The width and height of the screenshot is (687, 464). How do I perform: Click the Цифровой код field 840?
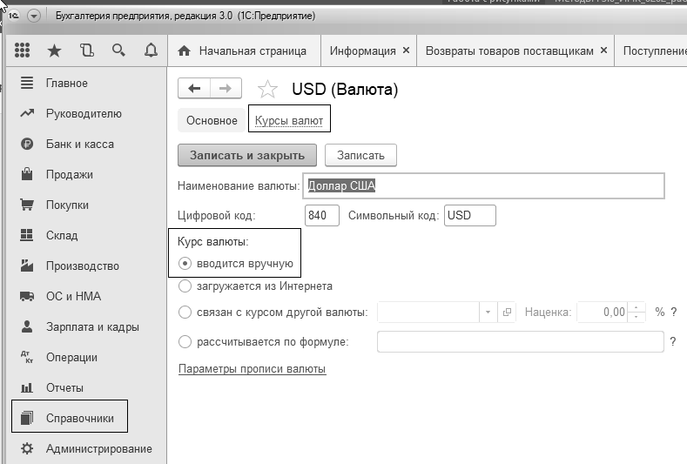(322, 215)
